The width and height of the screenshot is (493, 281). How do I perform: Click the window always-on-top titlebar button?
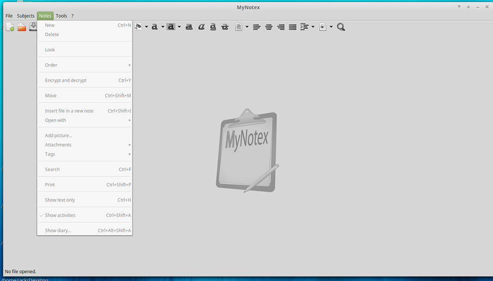click(459, 7)
